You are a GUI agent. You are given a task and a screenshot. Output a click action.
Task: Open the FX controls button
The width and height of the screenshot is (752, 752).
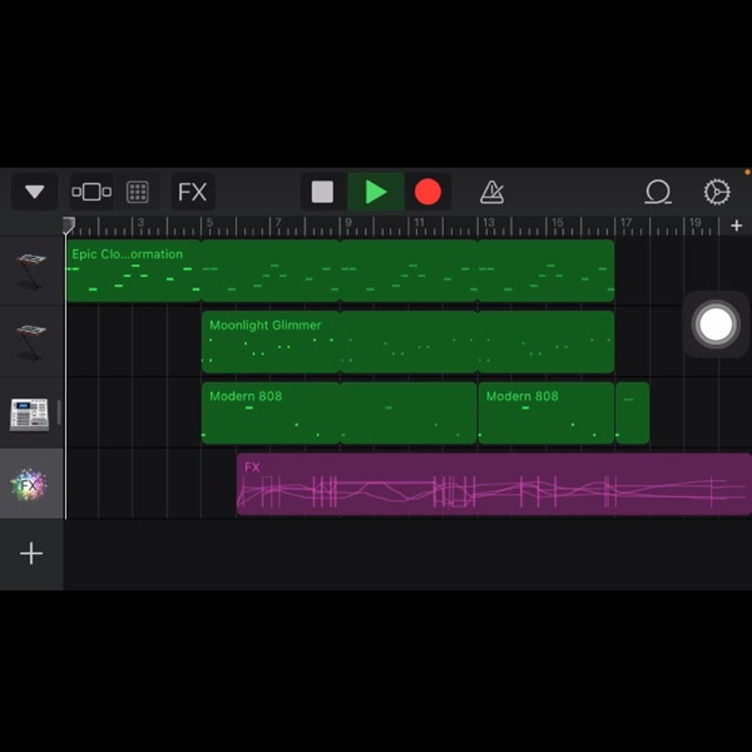click(193, 192)
